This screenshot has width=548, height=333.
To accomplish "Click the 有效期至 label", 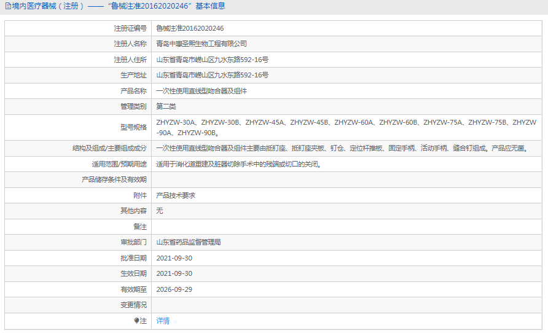I will click(133, 289).
